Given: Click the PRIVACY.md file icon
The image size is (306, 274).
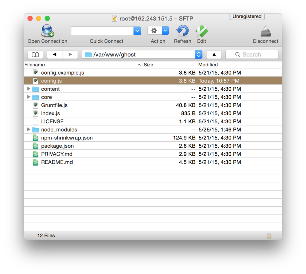Looking at the screenshot, I should (35, 154).
